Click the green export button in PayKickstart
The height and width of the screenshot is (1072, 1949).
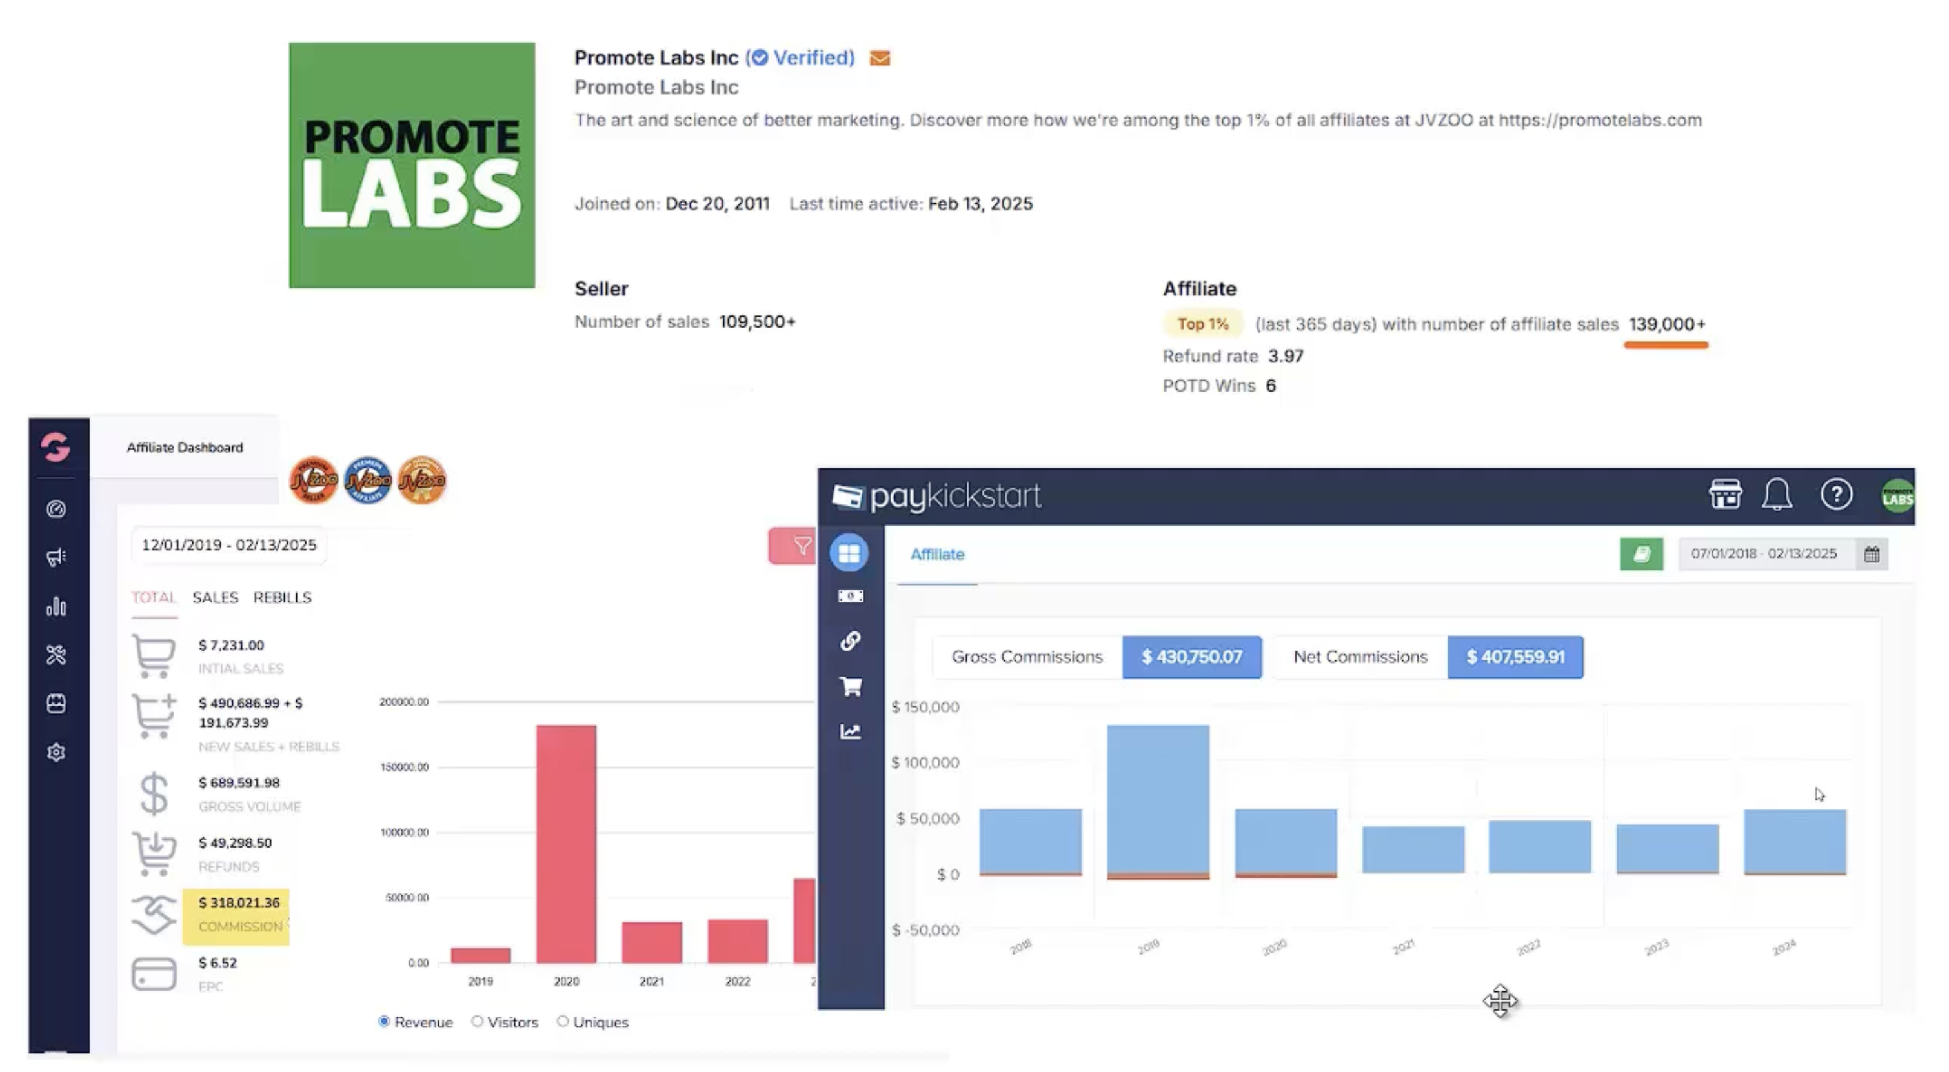1641,554
